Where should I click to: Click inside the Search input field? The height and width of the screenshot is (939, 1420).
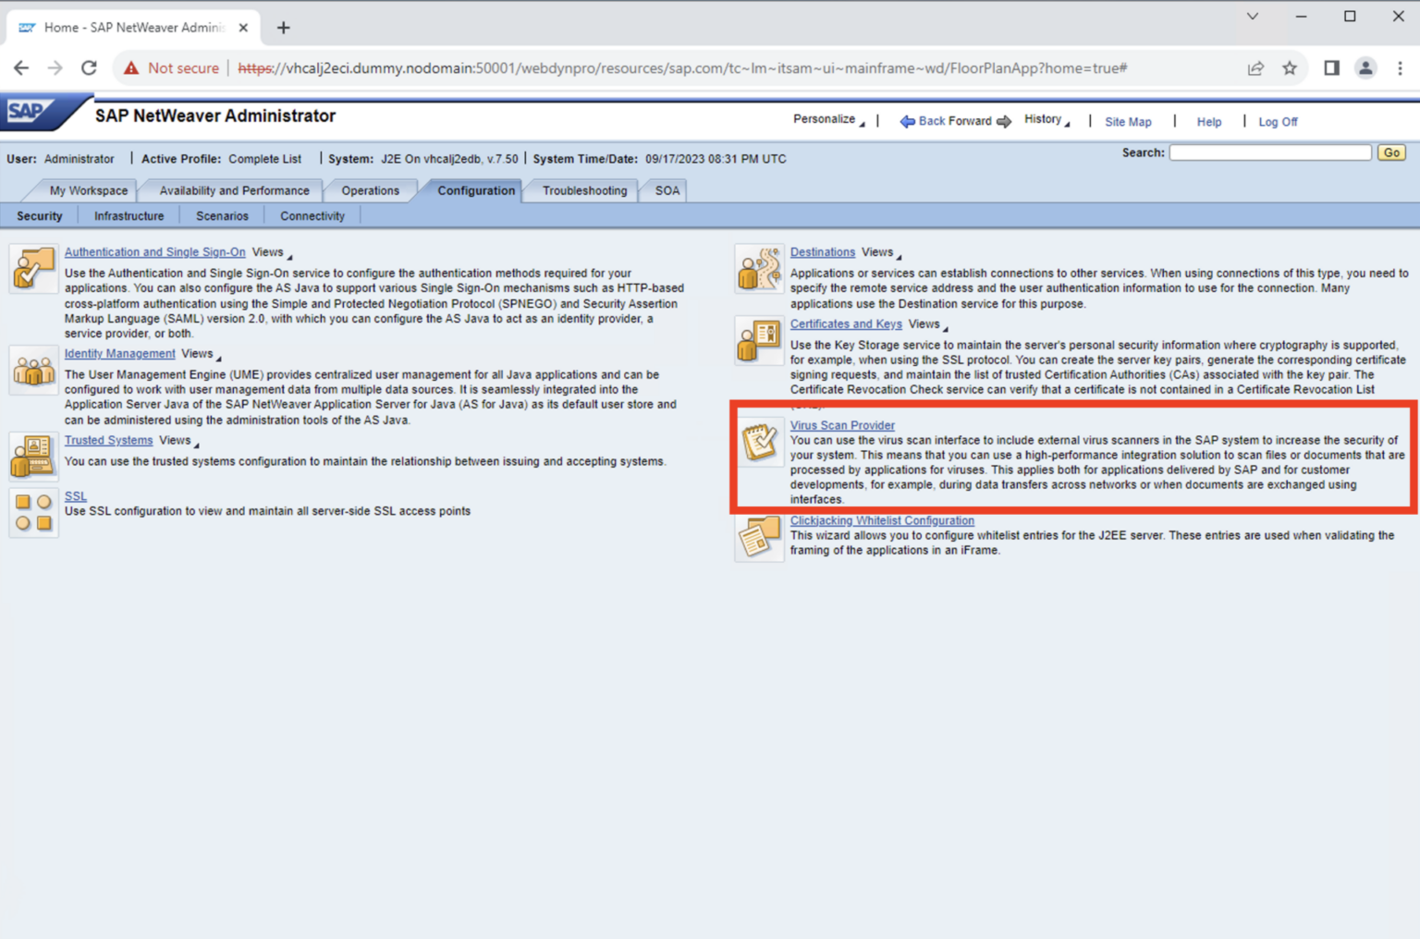pyautogui.click(x=1269, y=152)
